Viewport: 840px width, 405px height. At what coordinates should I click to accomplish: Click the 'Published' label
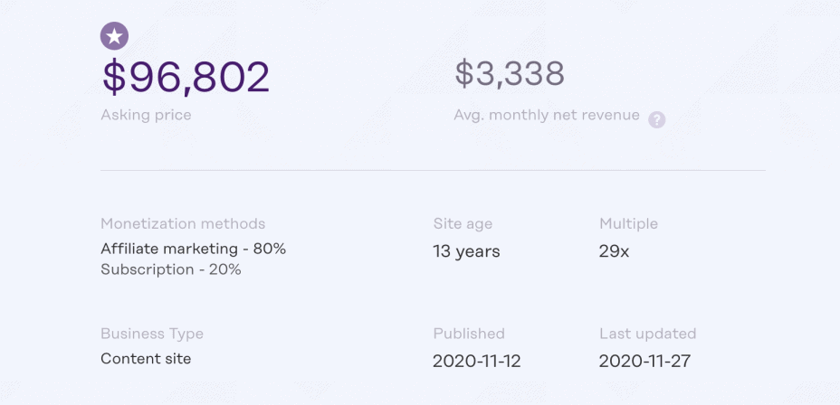click(x=469, y=334)
